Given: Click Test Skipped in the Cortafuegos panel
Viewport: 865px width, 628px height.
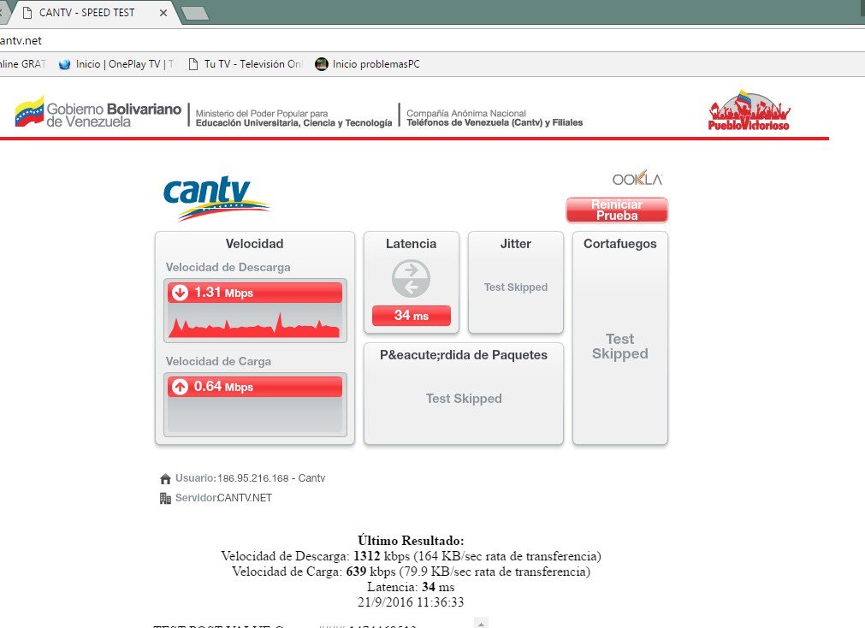Looking at the screenshot, I should (620, 346).
